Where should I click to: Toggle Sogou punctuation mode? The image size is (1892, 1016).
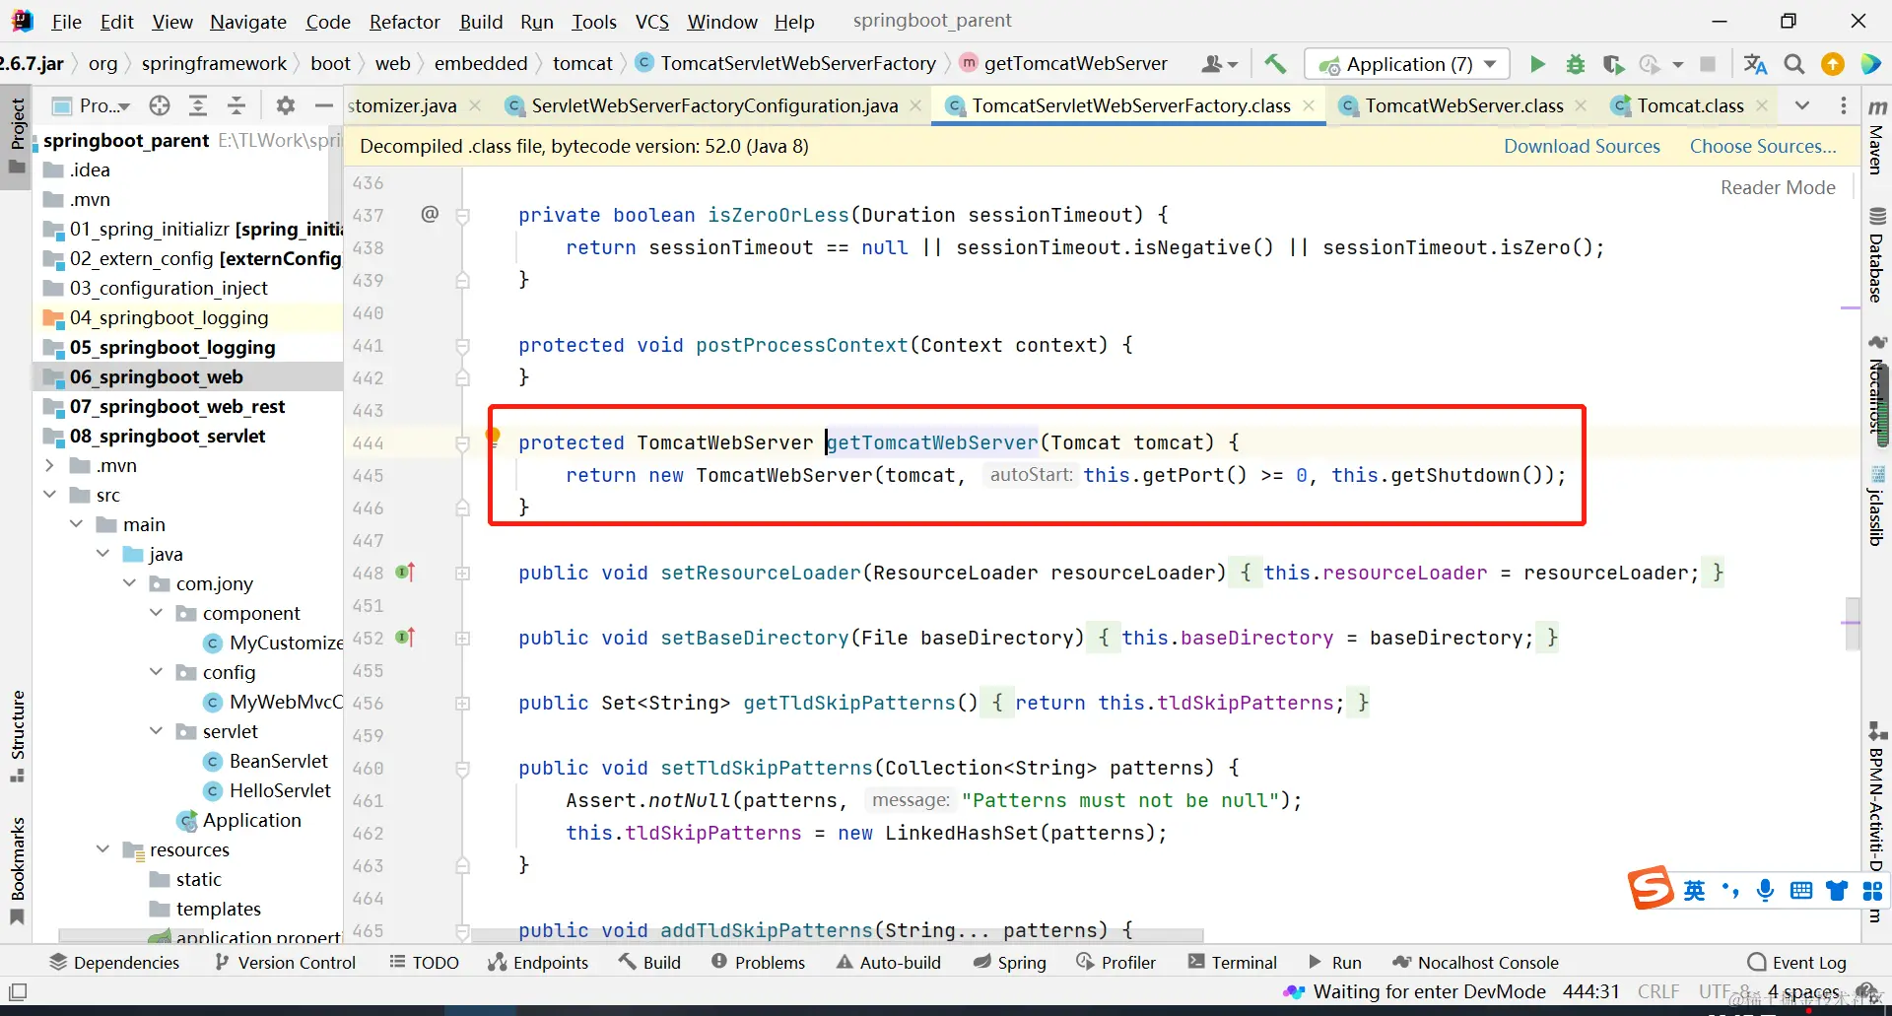(1730, 891)
